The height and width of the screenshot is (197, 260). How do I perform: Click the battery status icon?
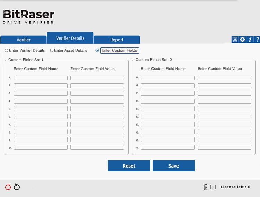pyautogui.click(x=206, y=187)
